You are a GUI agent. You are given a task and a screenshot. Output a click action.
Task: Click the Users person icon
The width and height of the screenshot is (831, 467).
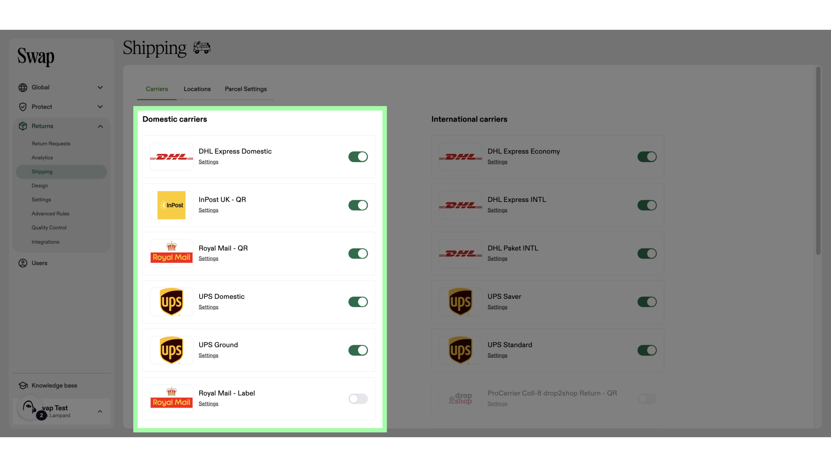(x=23, y=263)
